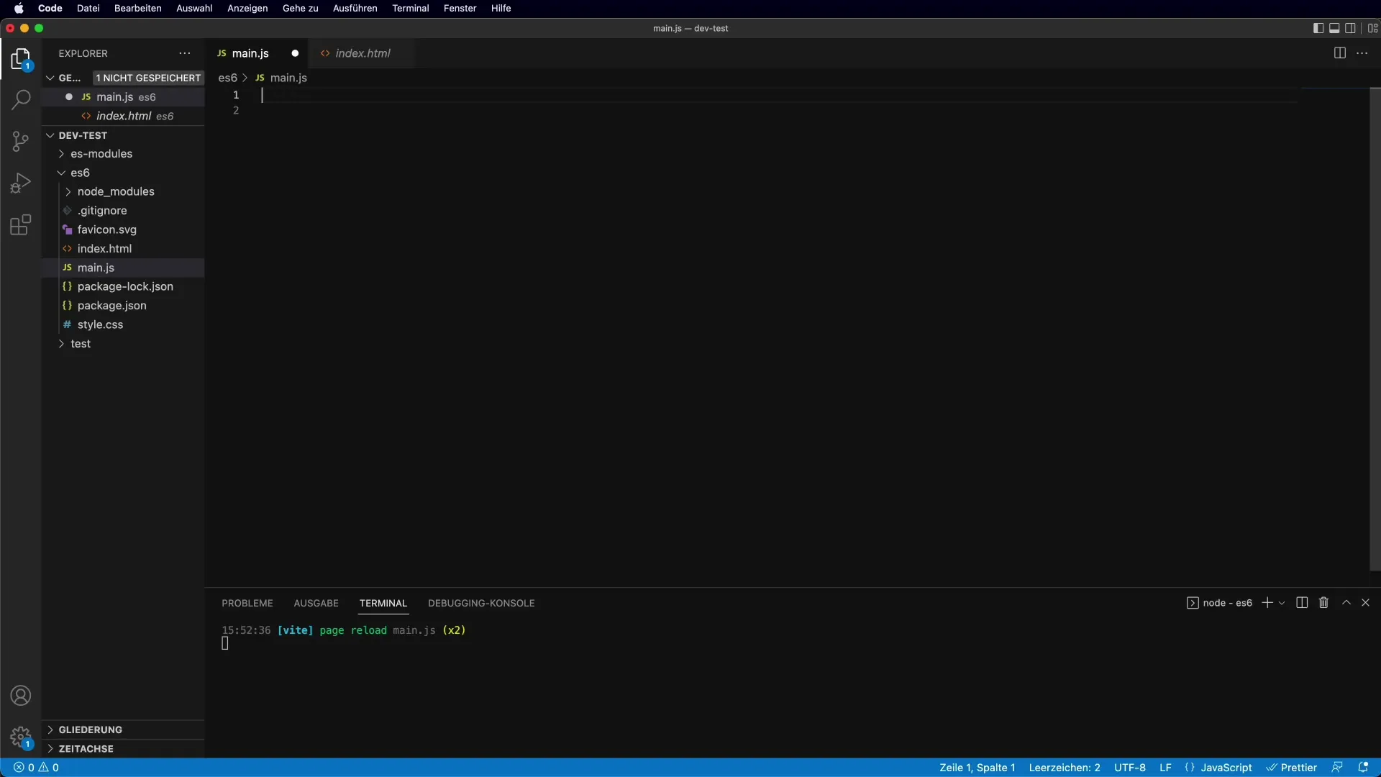1381x777 pixels.
Task: Open the Apple menu
Action: click(x=19, y=8)
